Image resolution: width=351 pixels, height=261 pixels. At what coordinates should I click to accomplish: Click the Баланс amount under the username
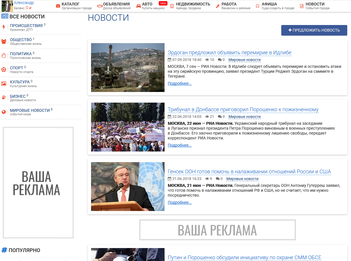tap(29, 8)
